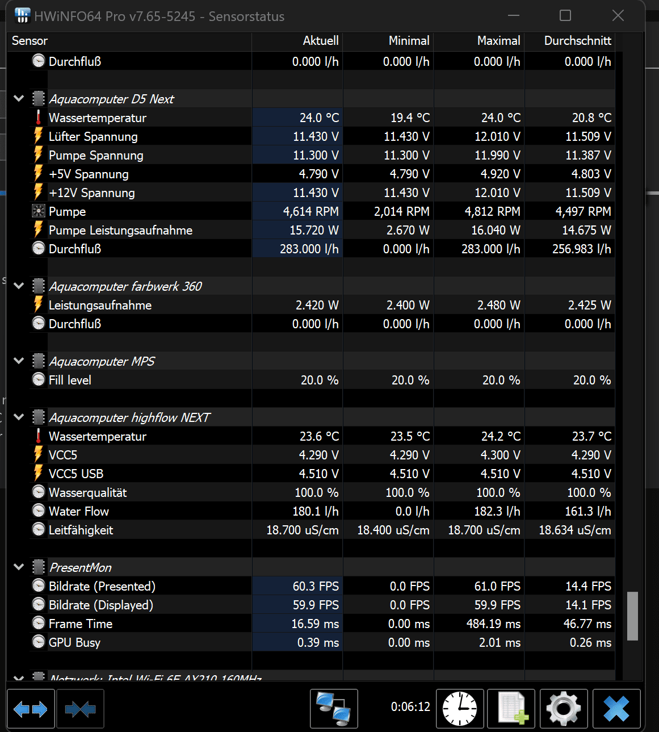Click the elapsed time 0:06:12 display

coord(410,707)
